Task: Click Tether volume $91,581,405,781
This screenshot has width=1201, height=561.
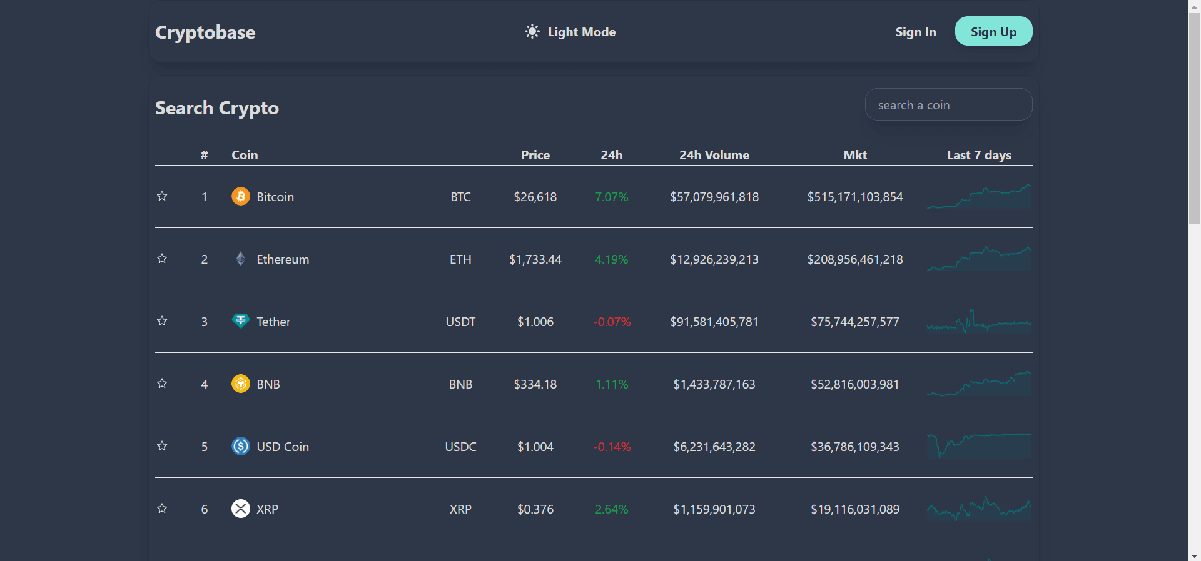Action: [x=714, y=322]
